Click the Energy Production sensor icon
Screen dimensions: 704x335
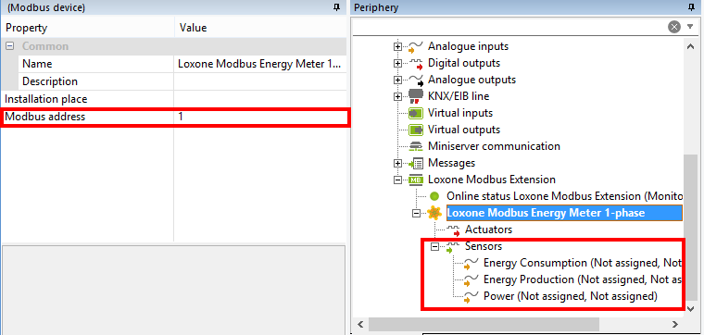pos(471,280)
